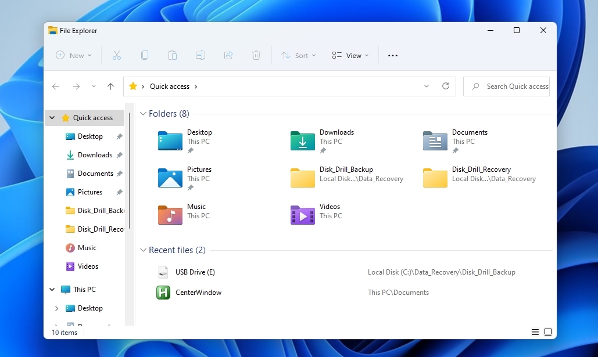Click the Back navigation arrow
This screenshot has height=357, width=598.
click(56, 86)
